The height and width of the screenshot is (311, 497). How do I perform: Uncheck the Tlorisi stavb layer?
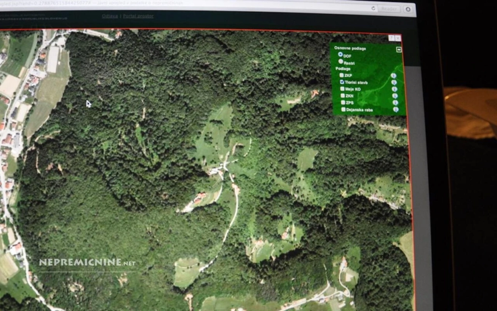click(x=342, y=82)
